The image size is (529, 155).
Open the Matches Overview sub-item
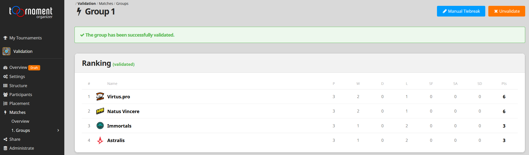point(20,121)
